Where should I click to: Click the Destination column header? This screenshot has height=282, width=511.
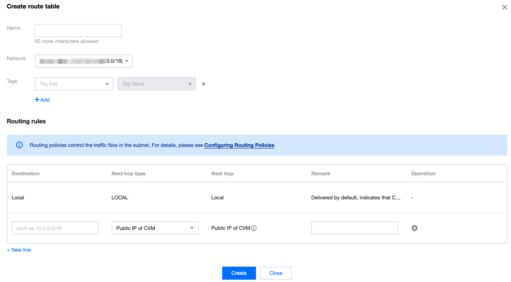(x=26, y=173)
